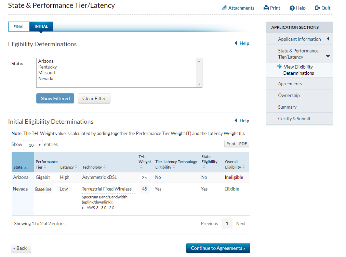346x257 pixels.
Task: Sort by Overall Eligibility column
Action: [x=244, y=167]
